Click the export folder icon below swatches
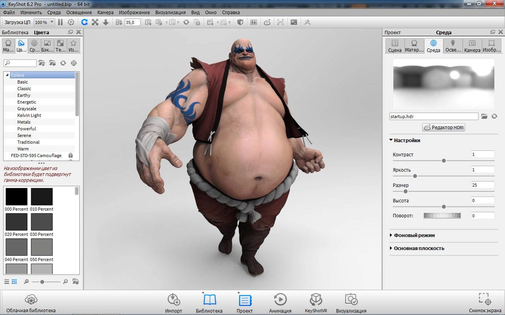The height and width of the screenshot is (315, 505). 75,282
